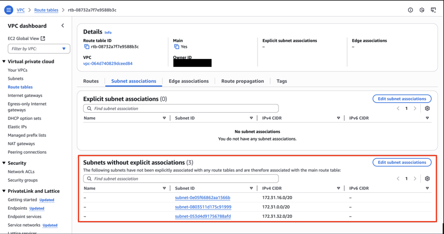
Task: Open the hamburger navigation menu
Action: pyautogui.click(x=9, y=10)
